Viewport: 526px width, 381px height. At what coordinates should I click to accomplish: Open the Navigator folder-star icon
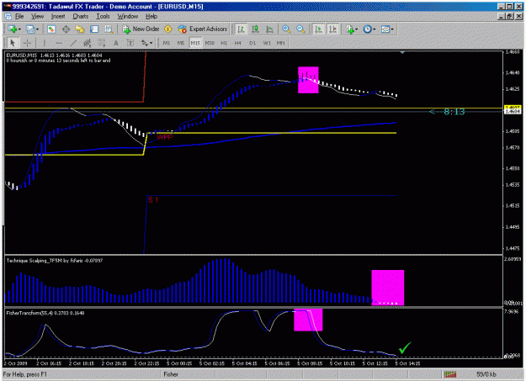click(80, 29)
